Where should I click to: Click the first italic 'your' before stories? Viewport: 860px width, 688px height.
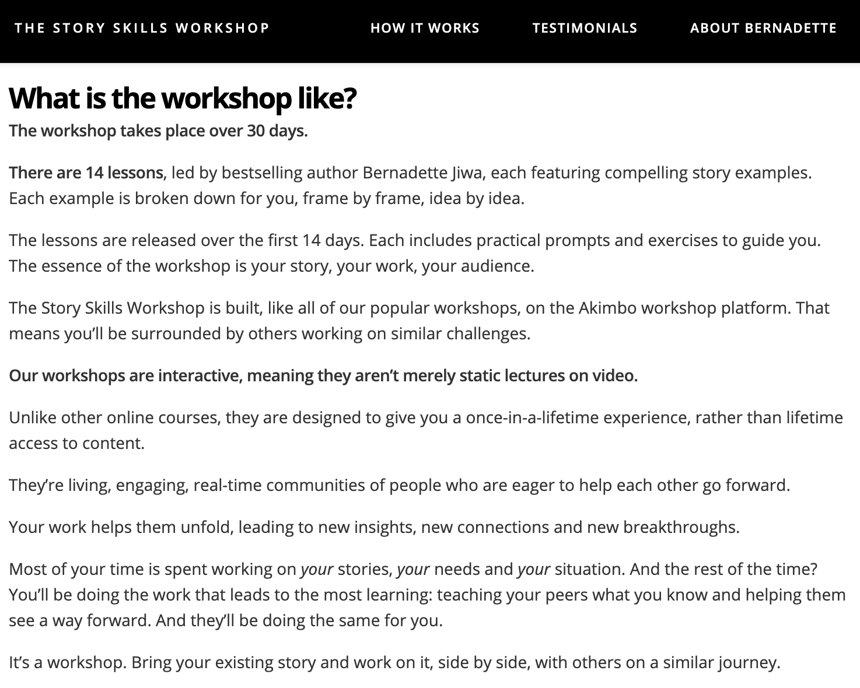(x=317, y=569)
